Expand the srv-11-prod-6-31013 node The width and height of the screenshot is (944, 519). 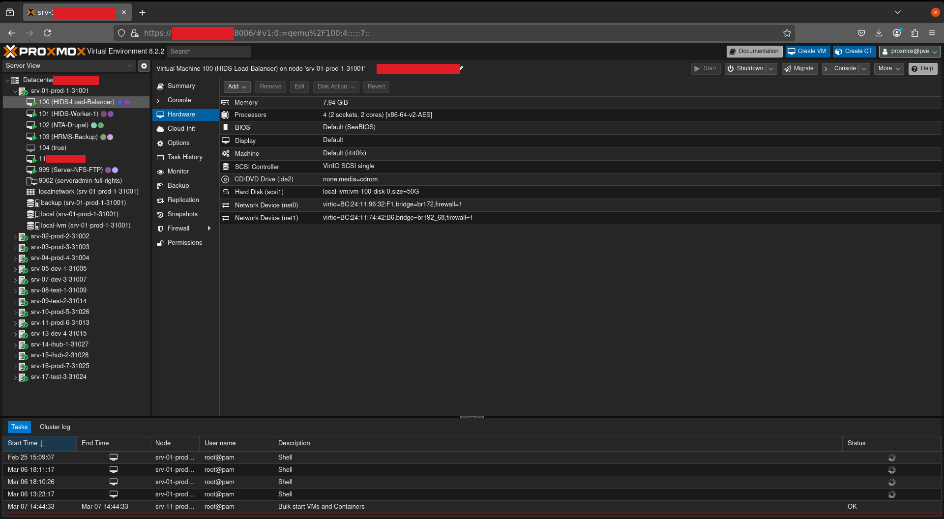pyautogui.click(x=15, y=323)
